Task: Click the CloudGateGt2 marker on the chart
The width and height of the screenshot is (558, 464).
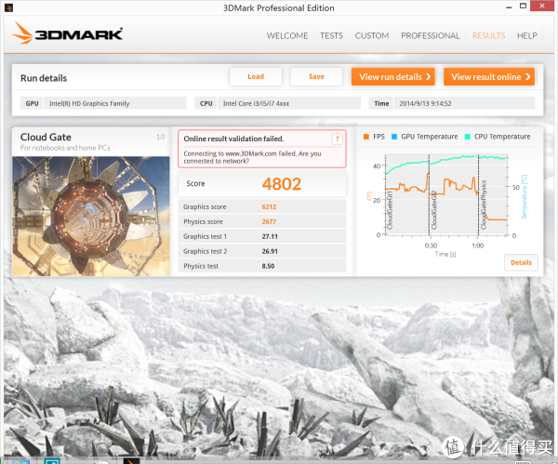Action: click(x=433, y=210)
